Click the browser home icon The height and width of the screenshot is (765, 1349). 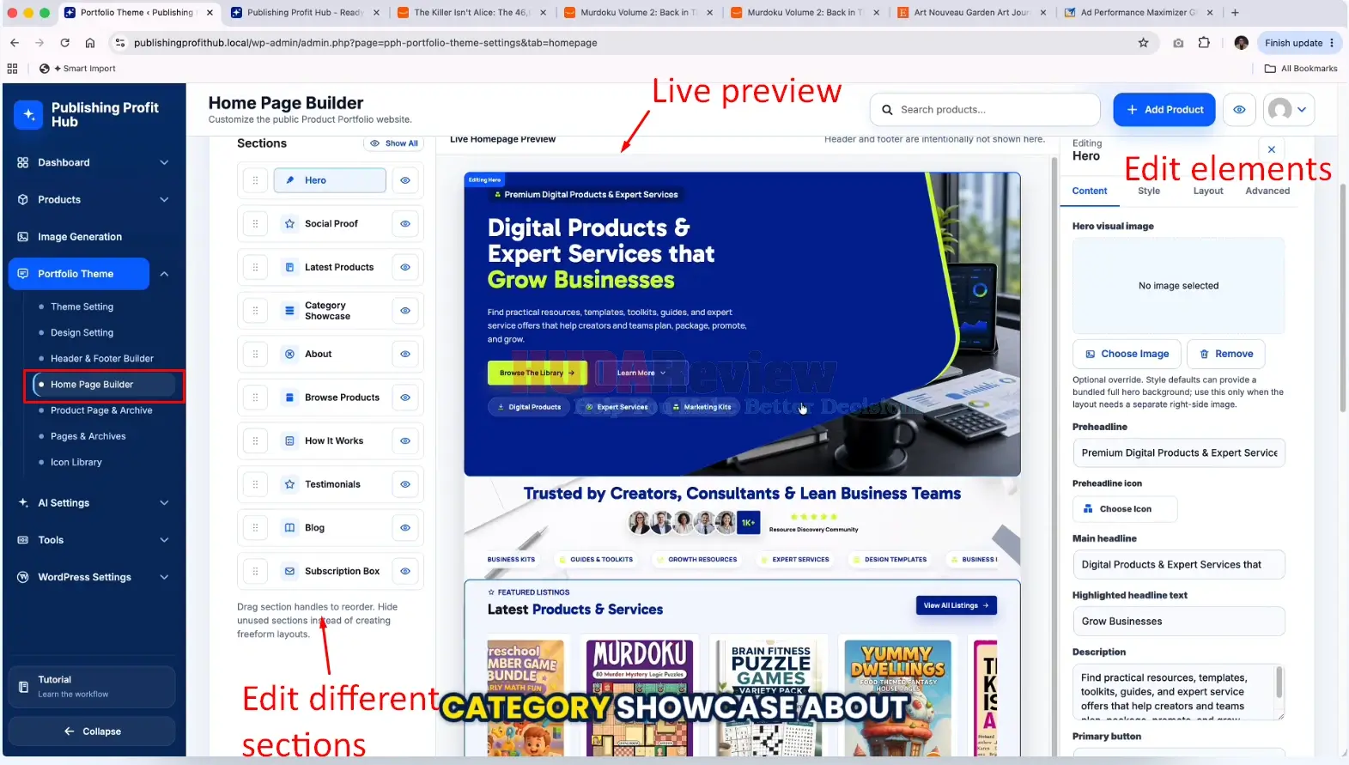click(89, 43)
